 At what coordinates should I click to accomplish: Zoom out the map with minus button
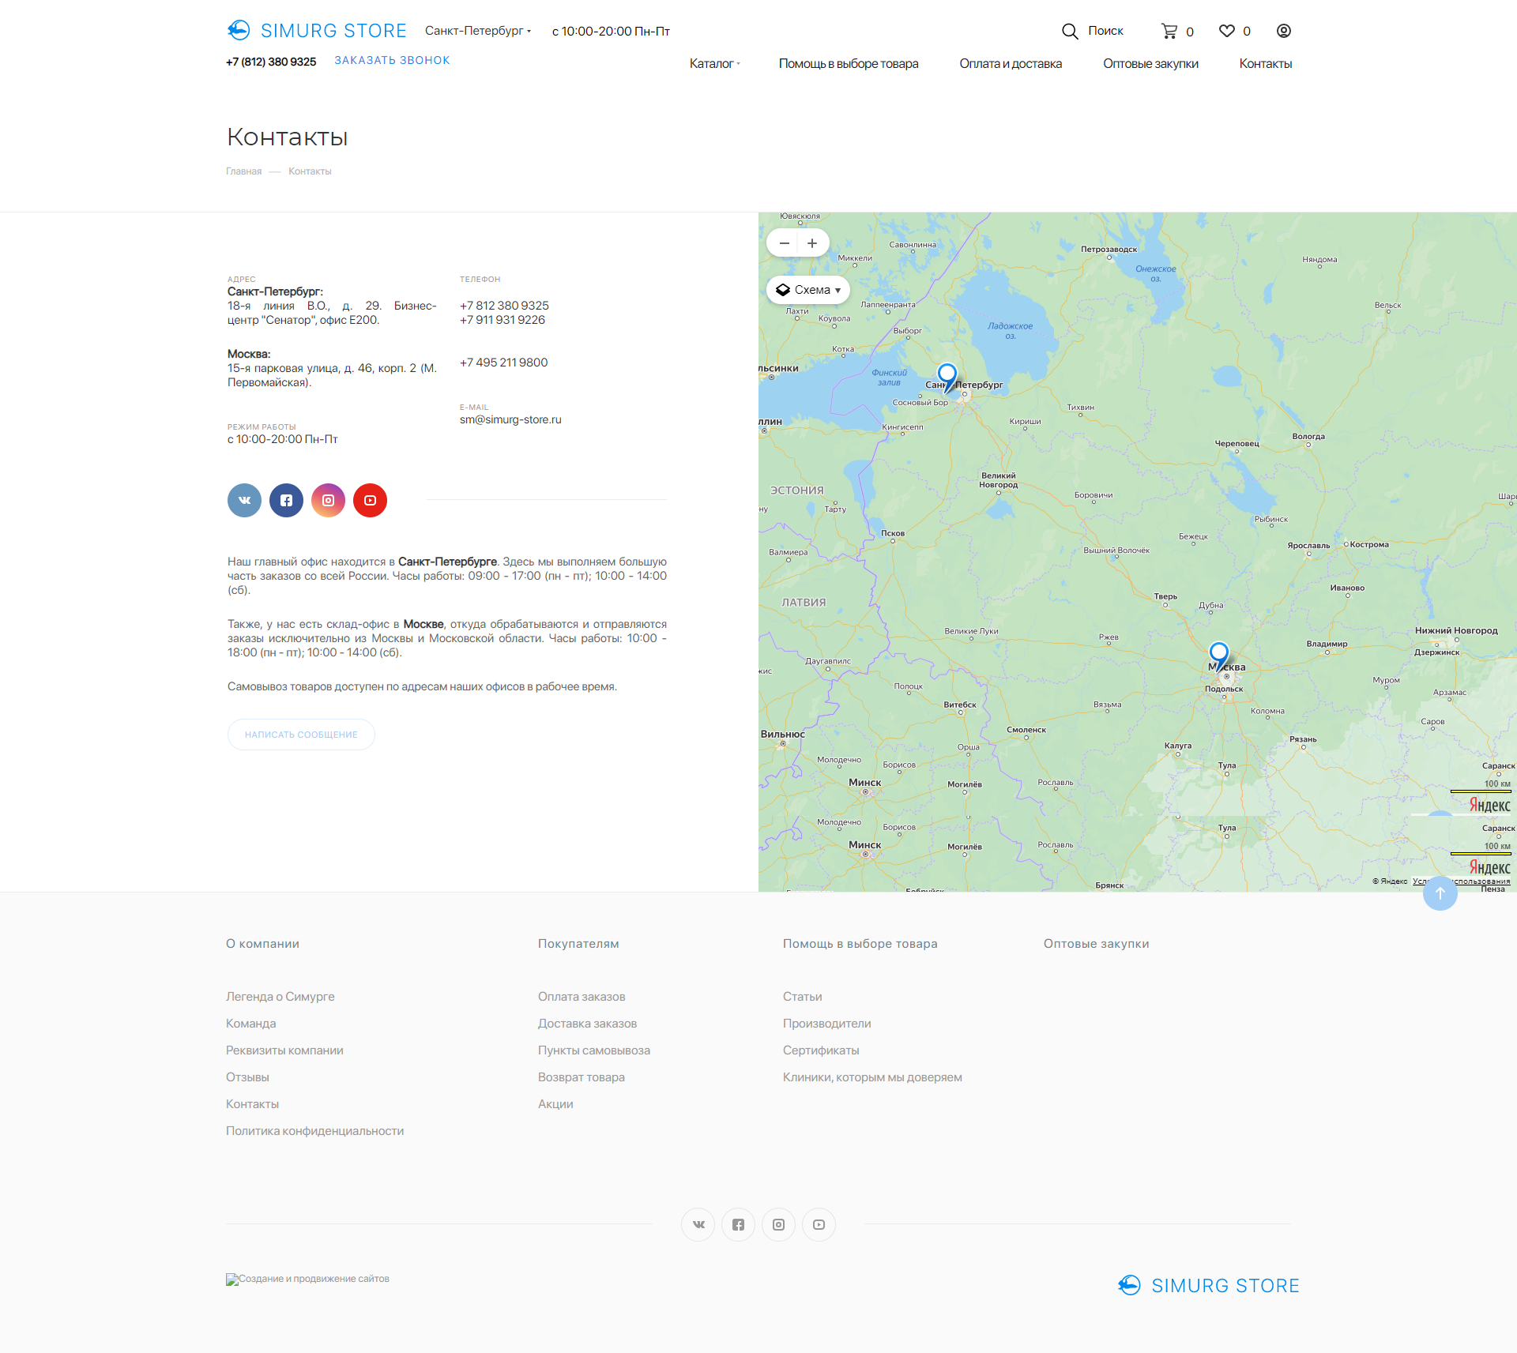(x=784, y=243)
